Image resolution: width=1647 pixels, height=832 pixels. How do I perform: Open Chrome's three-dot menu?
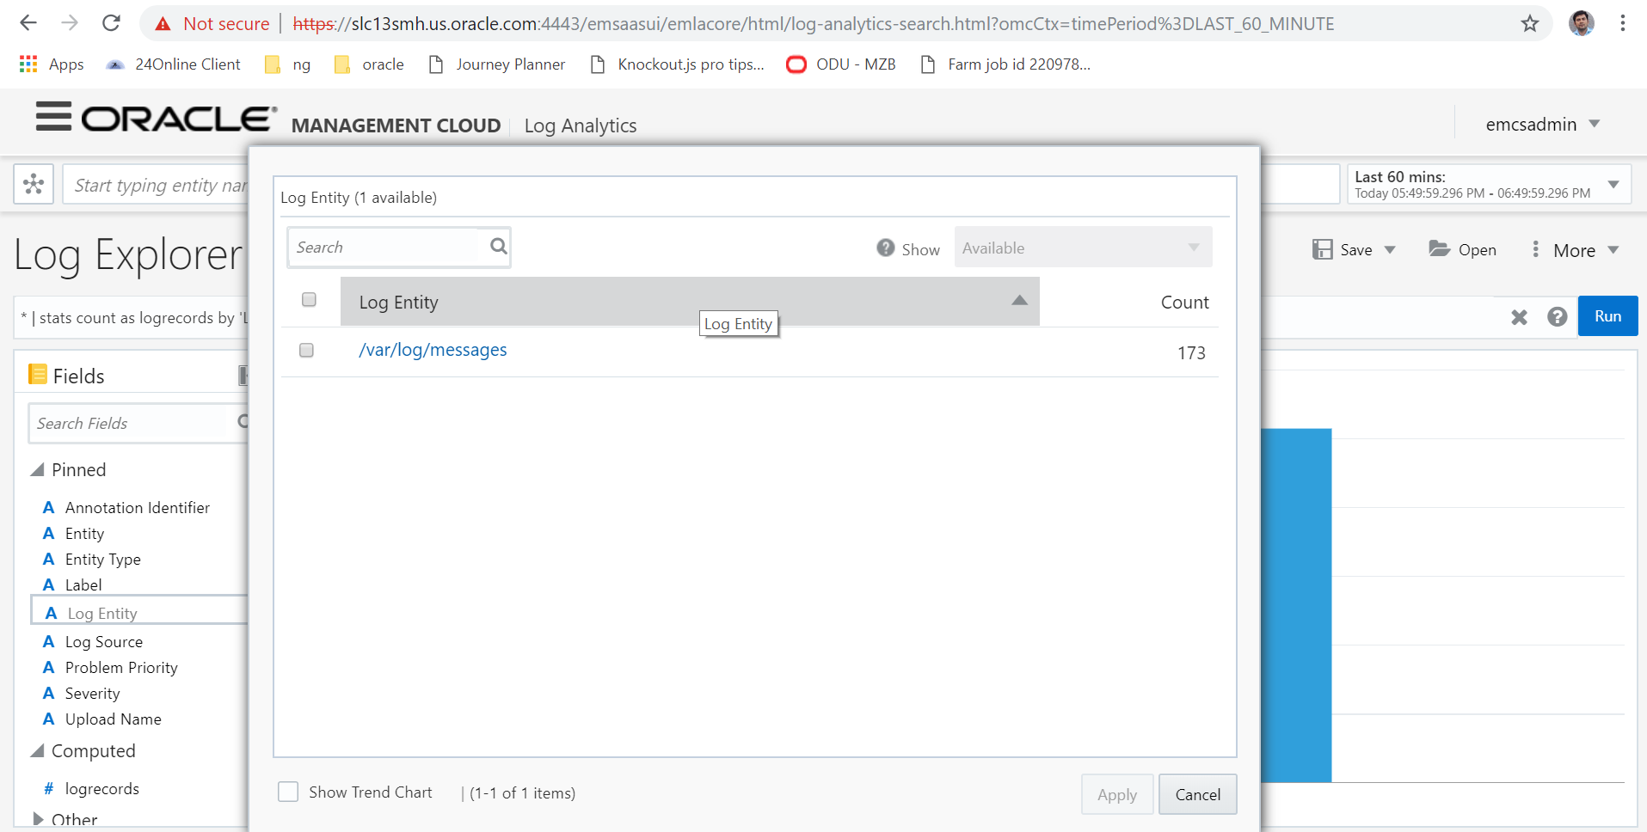[x=1622, y=23]
